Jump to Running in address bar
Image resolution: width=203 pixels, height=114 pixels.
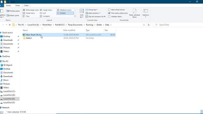coord(89,25)
